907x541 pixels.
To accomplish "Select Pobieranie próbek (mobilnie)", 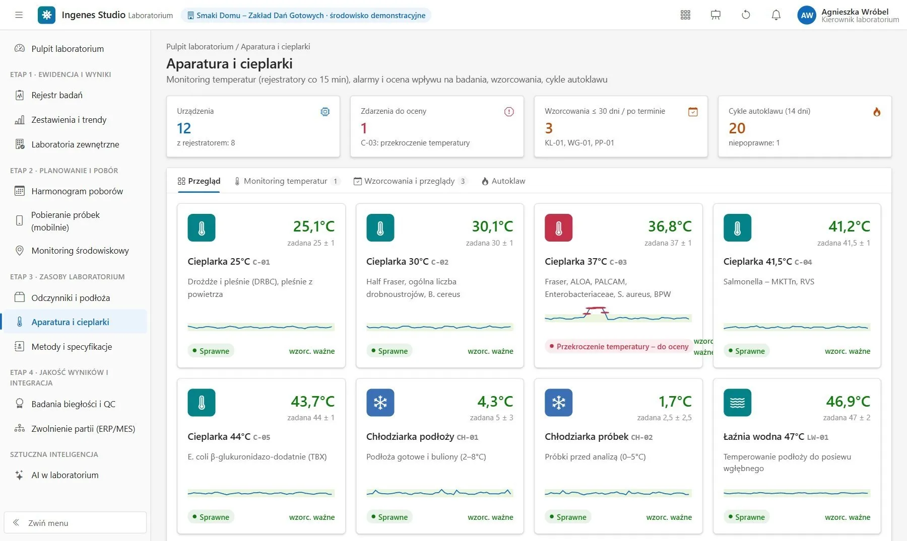I will (75, 221).
